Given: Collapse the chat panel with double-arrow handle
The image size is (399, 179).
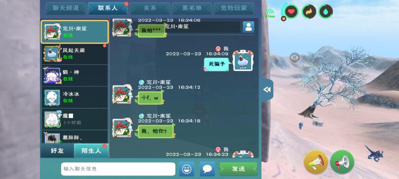Looking at the screenshot, I should [x=267, y=89].
